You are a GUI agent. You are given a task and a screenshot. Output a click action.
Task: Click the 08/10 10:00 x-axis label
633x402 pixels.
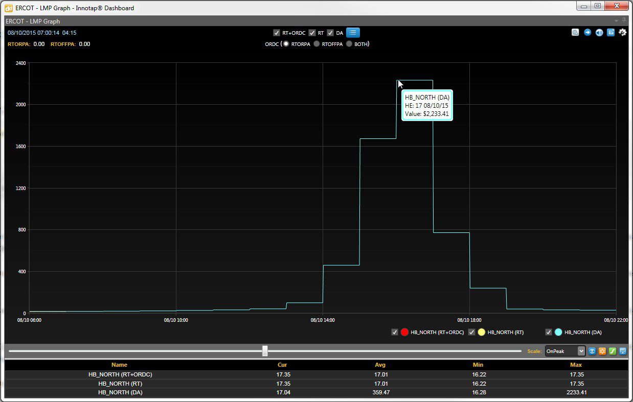176,320
